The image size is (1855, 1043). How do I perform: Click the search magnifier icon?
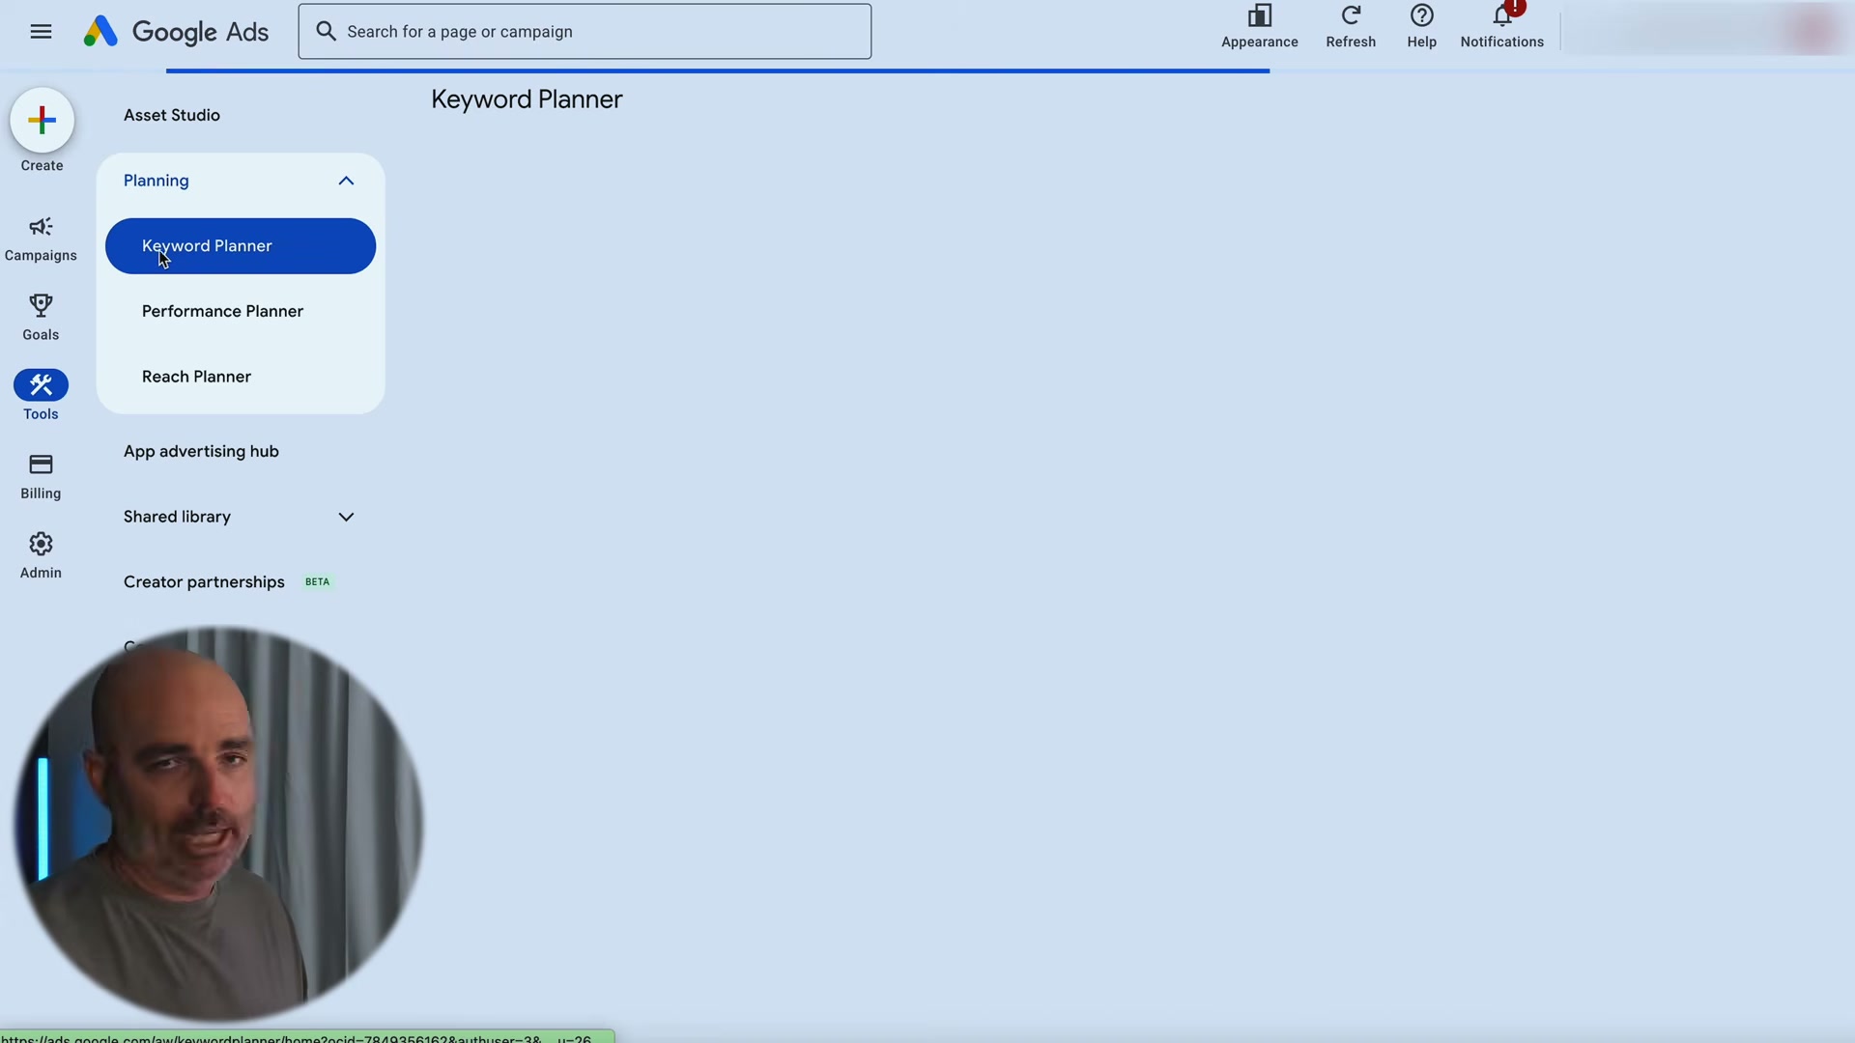coord(327,32)
